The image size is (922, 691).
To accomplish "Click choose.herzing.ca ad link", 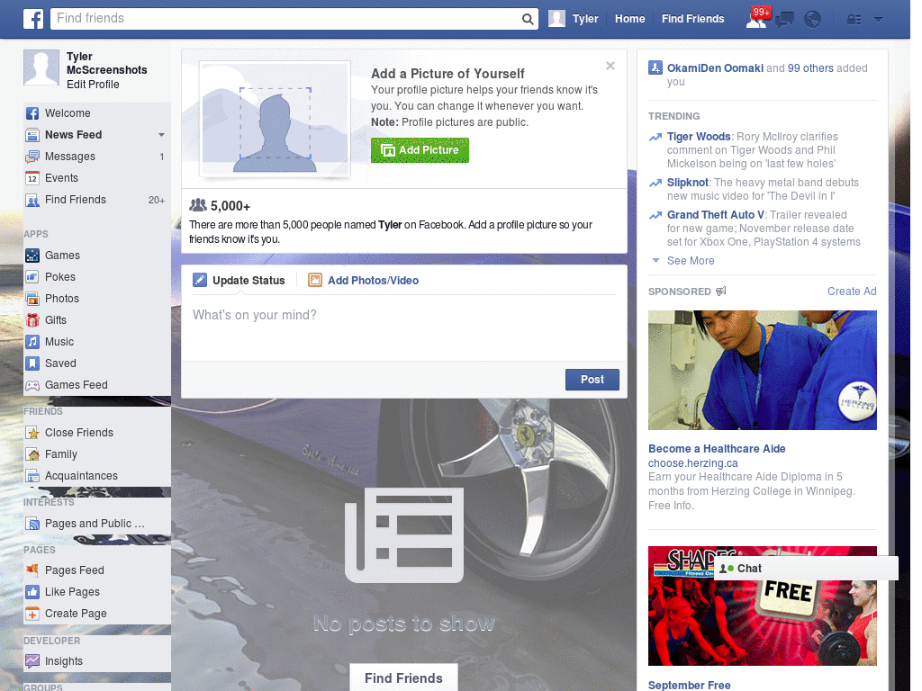I will click(692, 463).
